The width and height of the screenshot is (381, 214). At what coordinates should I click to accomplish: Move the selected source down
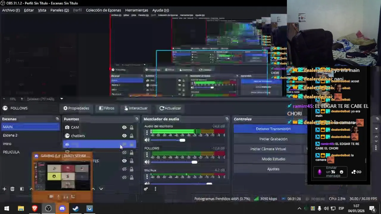click(101, 189)
